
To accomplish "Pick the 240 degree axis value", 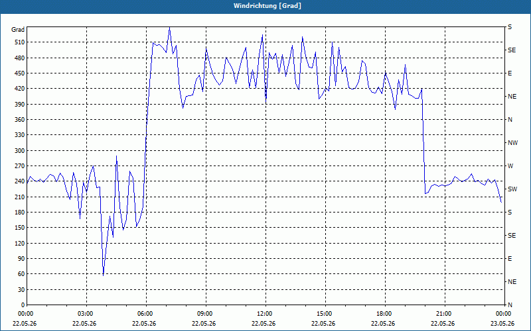I will 20,181.
